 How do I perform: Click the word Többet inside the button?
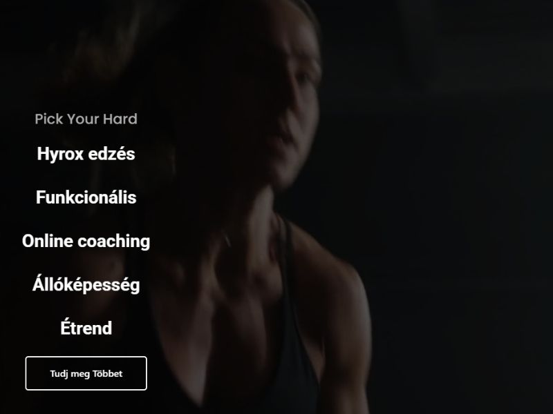click(108, 373)
